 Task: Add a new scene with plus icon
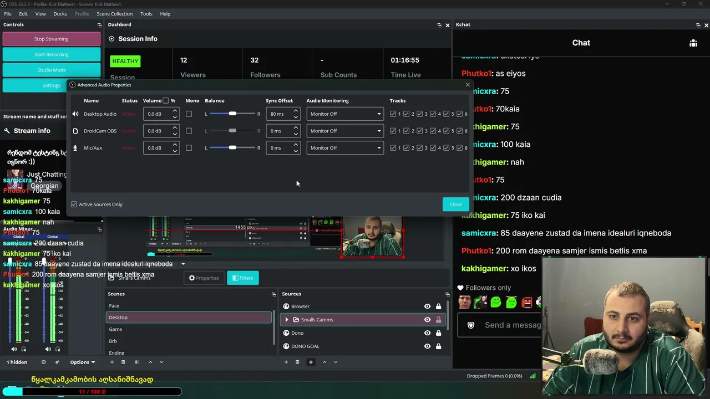[111, 362]
